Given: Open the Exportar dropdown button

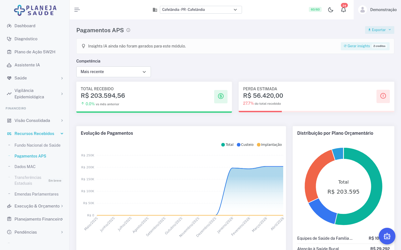Looking at the screenshot, I should pos(380,30).
